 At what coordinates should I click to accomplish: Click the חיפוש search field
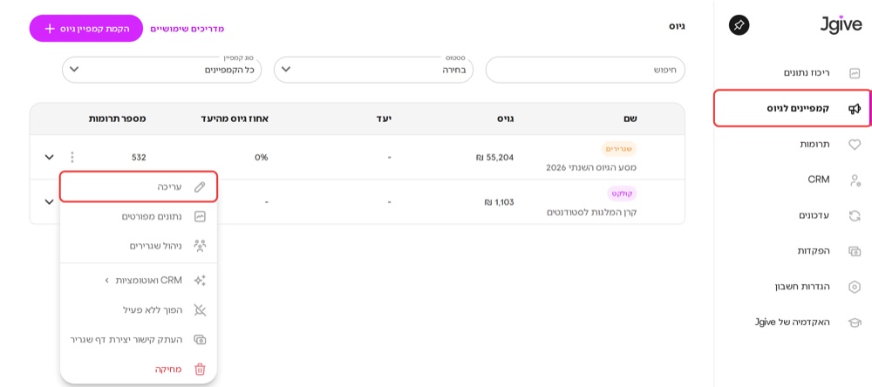tap(586, 70)
